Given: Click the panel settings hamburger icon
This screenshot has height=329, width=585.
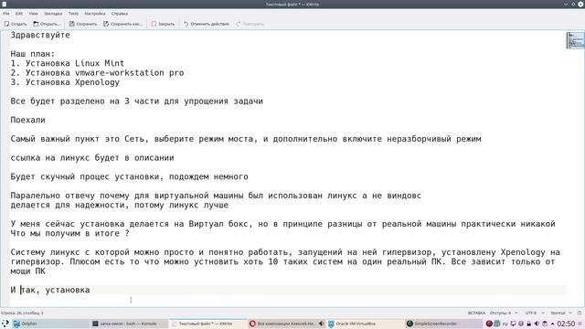Looking at the screenshot, I should click(580, 324).
